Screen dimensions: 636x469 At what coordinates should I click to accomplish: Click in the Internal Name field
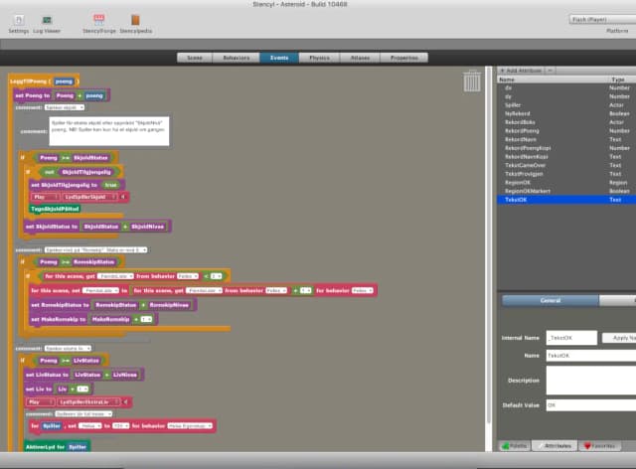tap(571, 338)
